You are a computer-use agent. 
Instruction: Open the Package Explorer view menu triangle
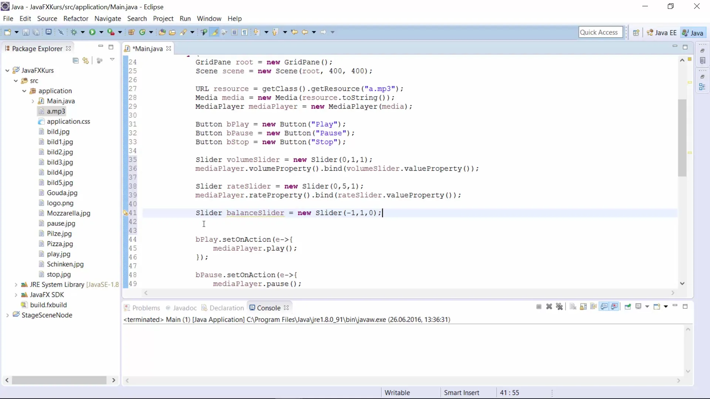[x=112, y=60]
